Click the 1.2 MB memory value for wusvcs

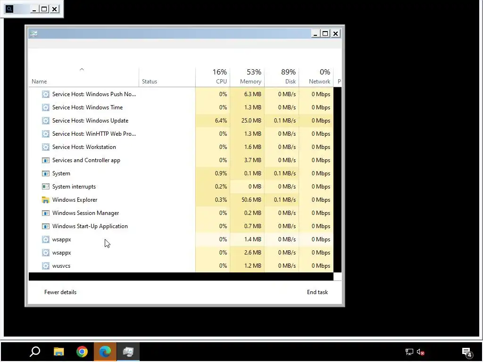pos(253,266)
